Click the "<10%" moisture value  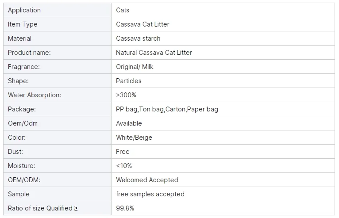(124, 166)
